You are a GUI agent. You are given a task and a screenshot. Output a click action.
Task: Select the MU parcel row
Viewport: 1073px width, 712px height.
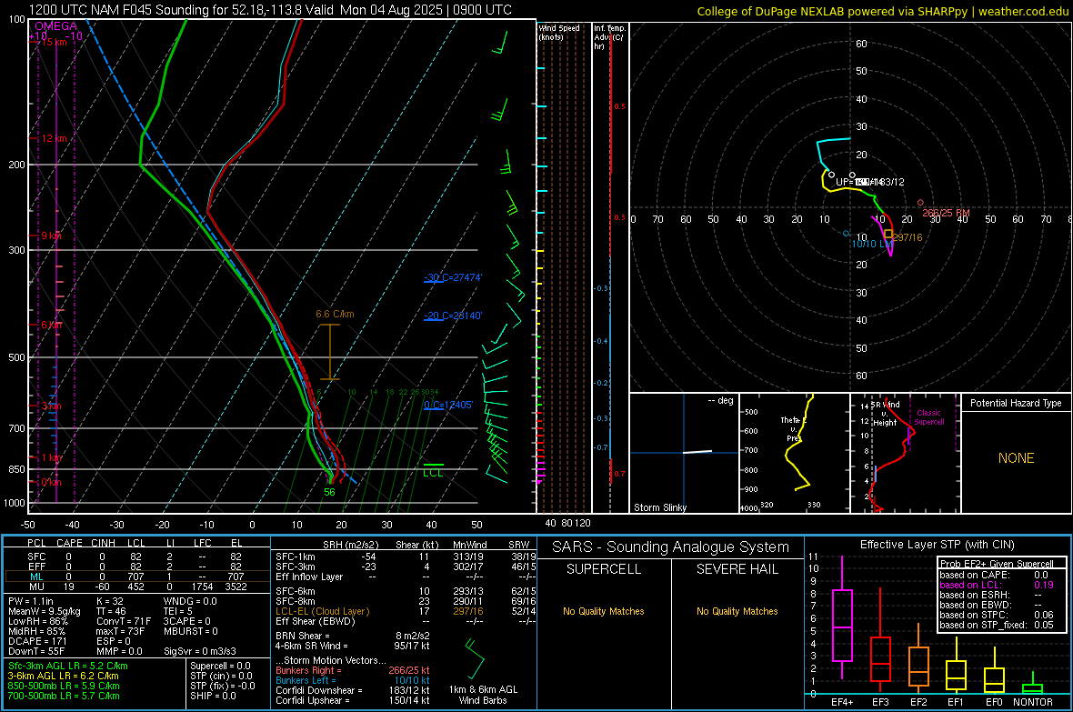coord(136,587)
